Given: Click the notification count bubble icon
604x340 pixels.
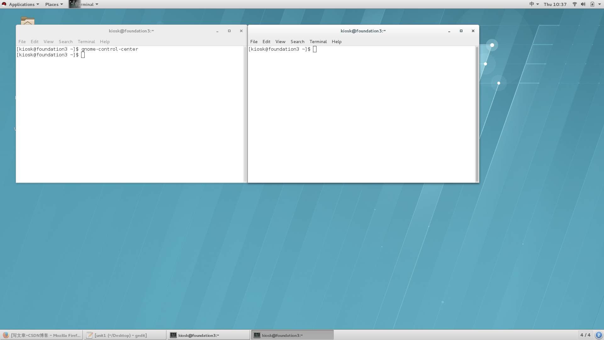Looking at the screenshot, I should pos(599,335).
